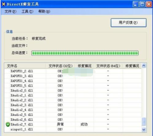153x136 pixels.
Task: Select the xinput1_1.dll row
Action: pyautogui.click(x=73, y=129)
